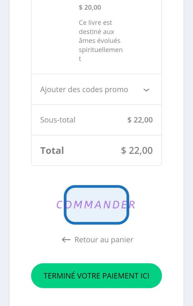
Task: Click the 'Ajouter des codes promo' label
Action: point(84,90)
